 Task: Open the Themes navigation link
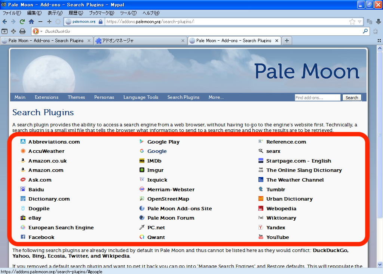(x=76, y=97)
